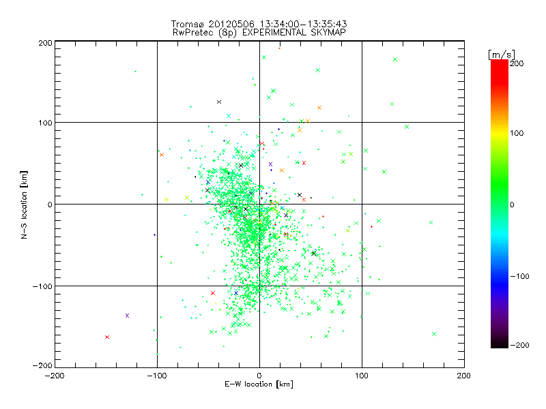Click the E-W axis -100 tick label
Screen dimensions: 546x409
pos(157,376)
